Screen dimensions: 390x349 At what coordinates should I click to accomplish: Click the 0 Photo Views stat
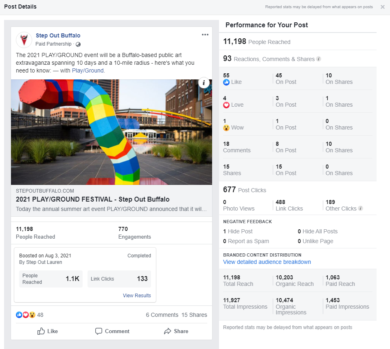[x=239, y=206]
